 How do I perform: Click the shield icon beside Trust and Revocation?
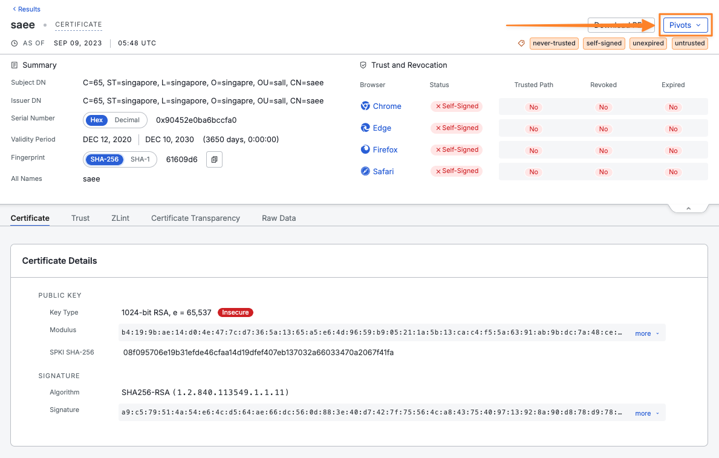(363, 65)
